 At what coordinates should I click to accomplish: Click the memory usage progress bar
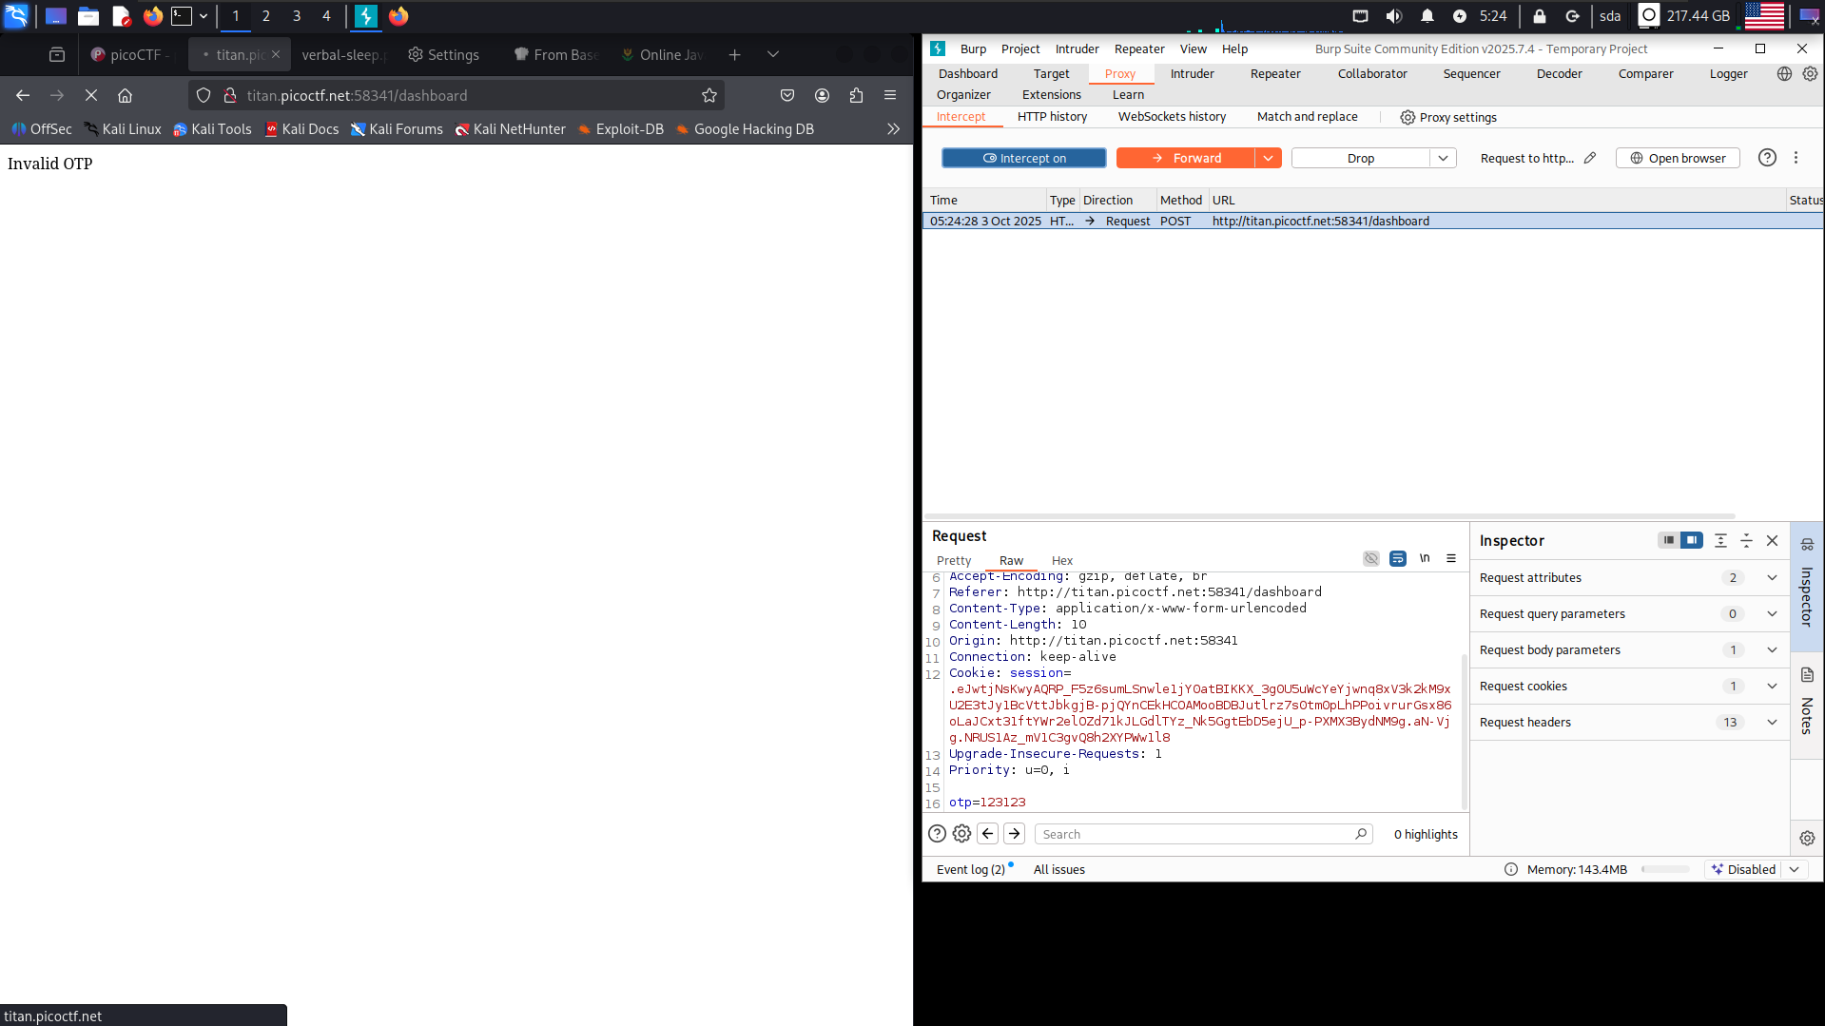click(1664, 869)
